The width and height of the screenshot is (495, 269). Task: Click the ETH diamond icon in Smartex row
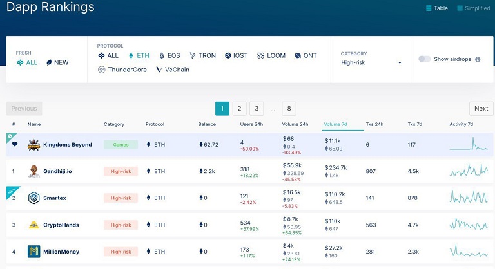(148, 198)
